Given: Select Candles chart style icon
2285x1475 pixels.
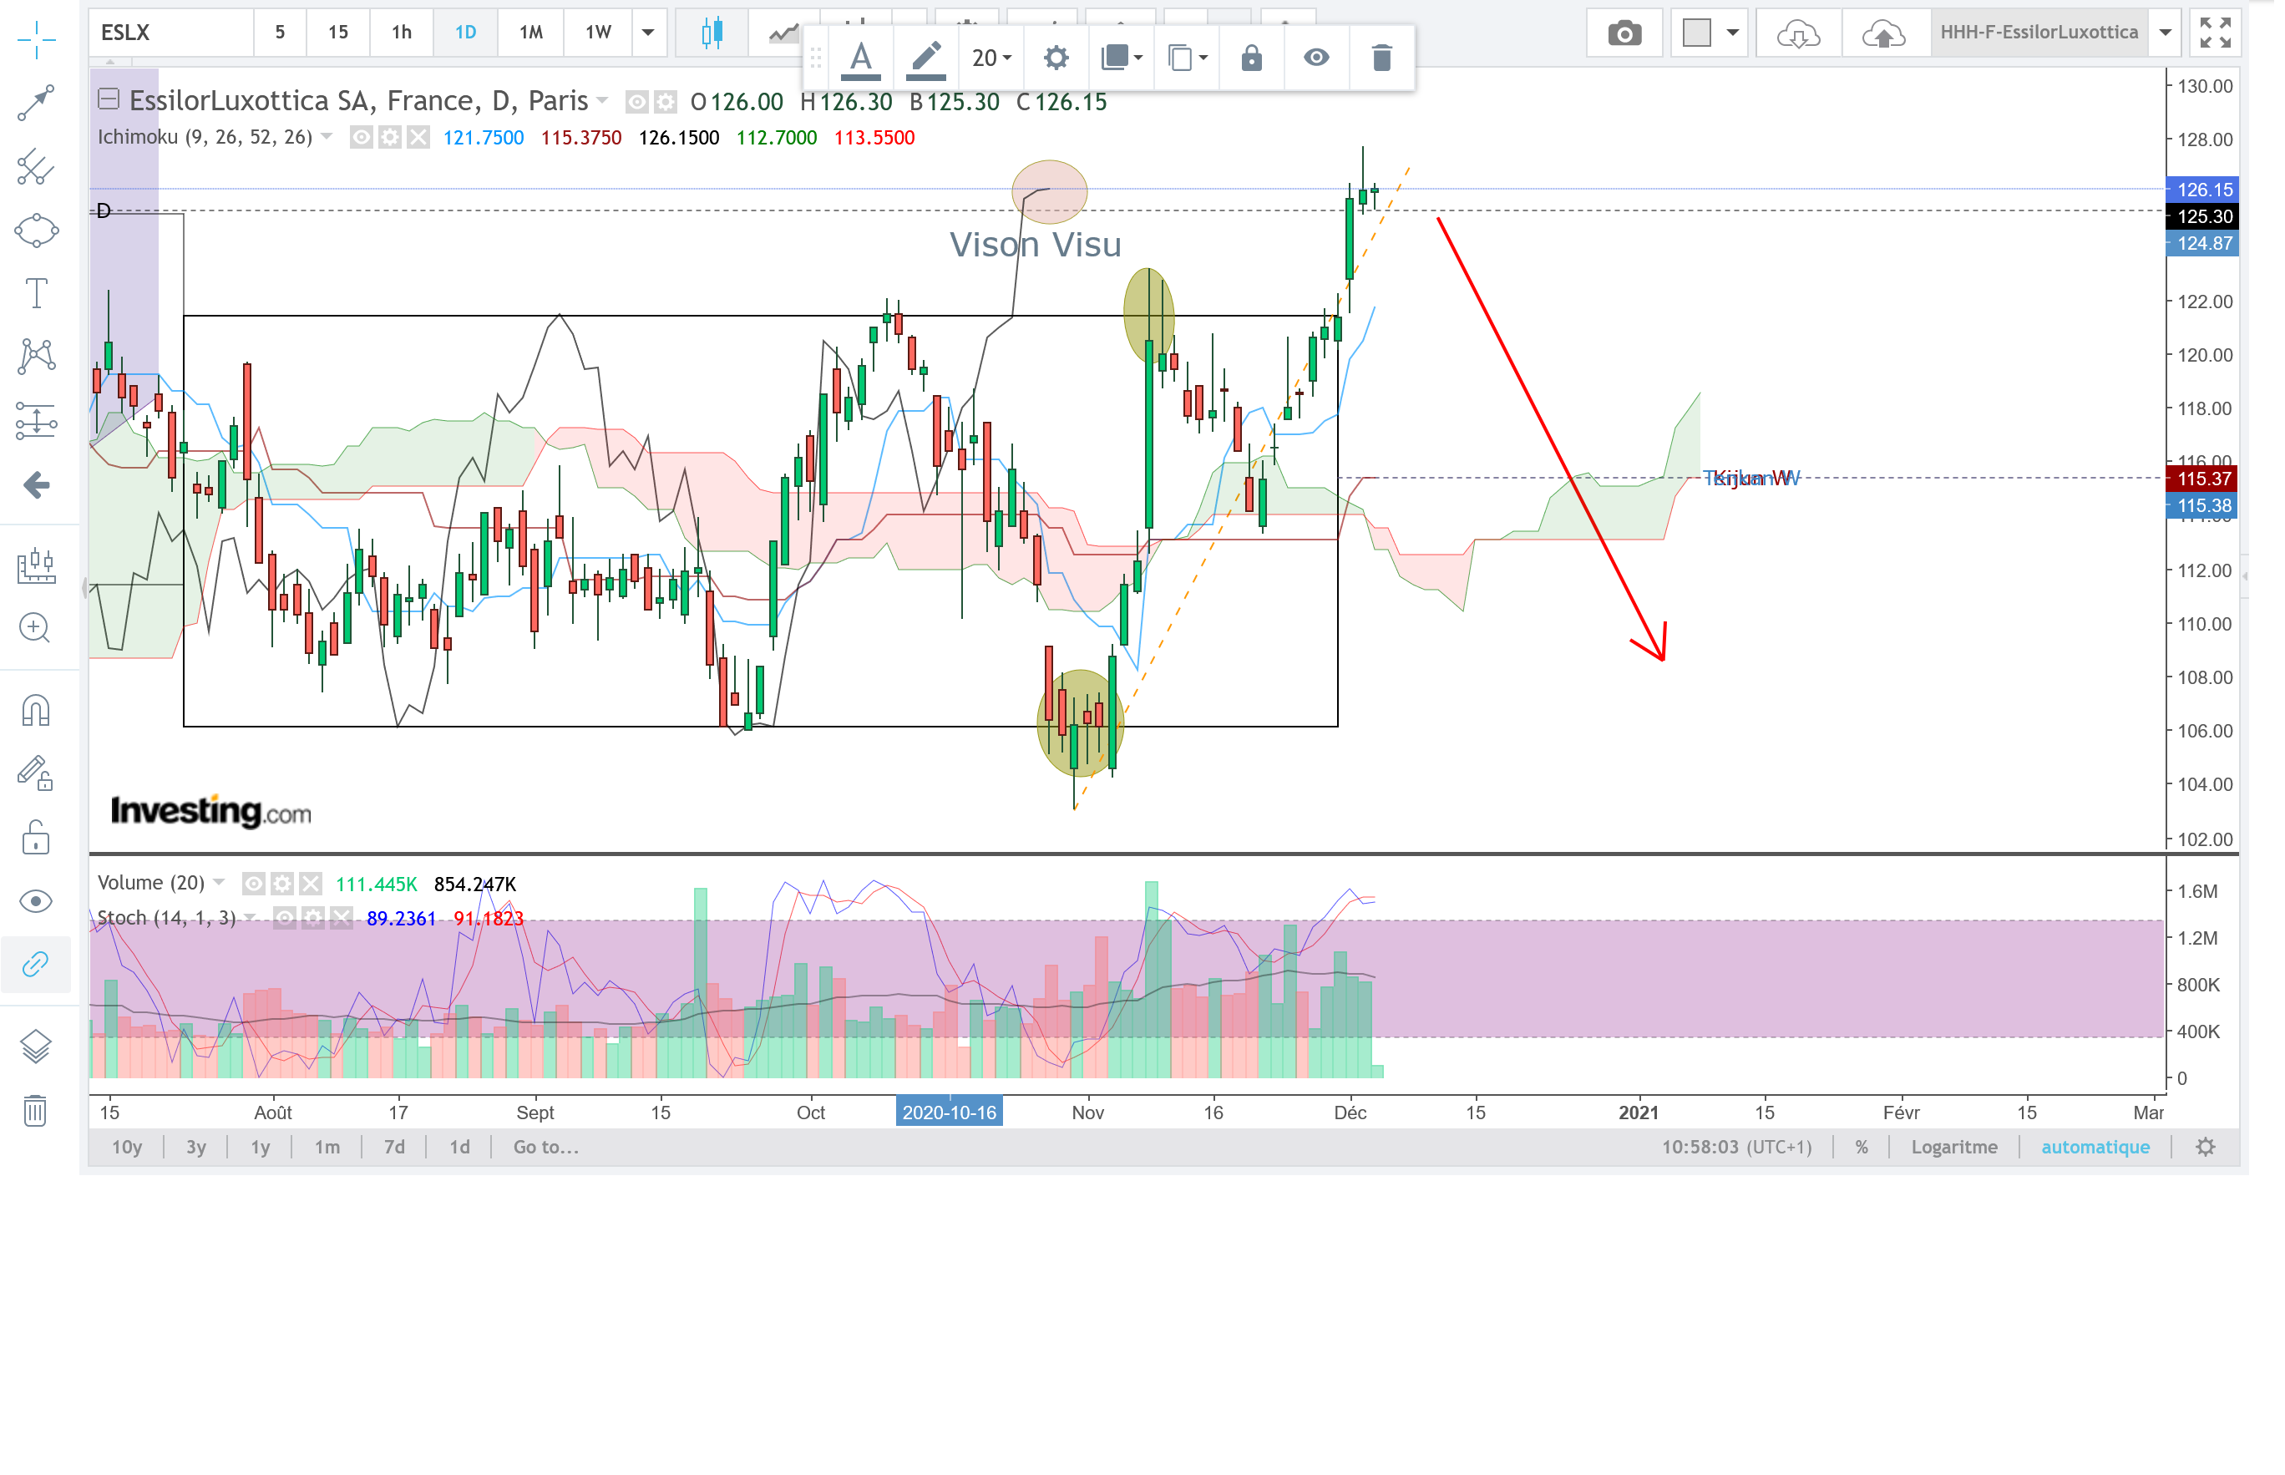Looking at the screenshot, I should click(x=712, y=33).
